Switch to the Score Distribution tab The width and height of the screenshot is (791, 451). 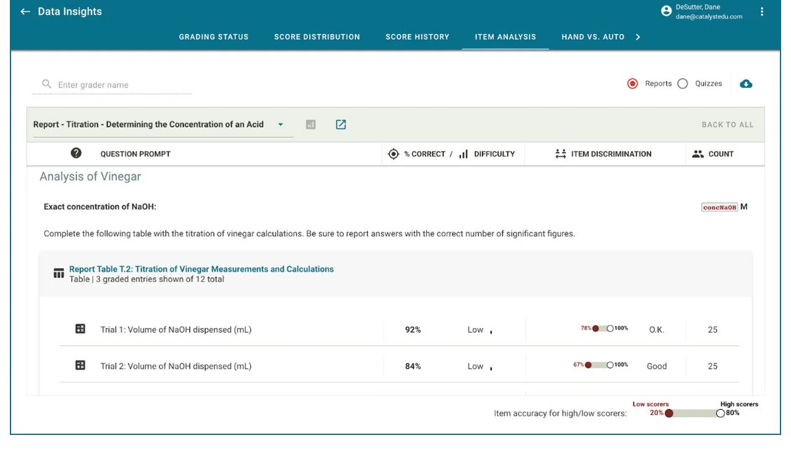click(x=317, y=36)
